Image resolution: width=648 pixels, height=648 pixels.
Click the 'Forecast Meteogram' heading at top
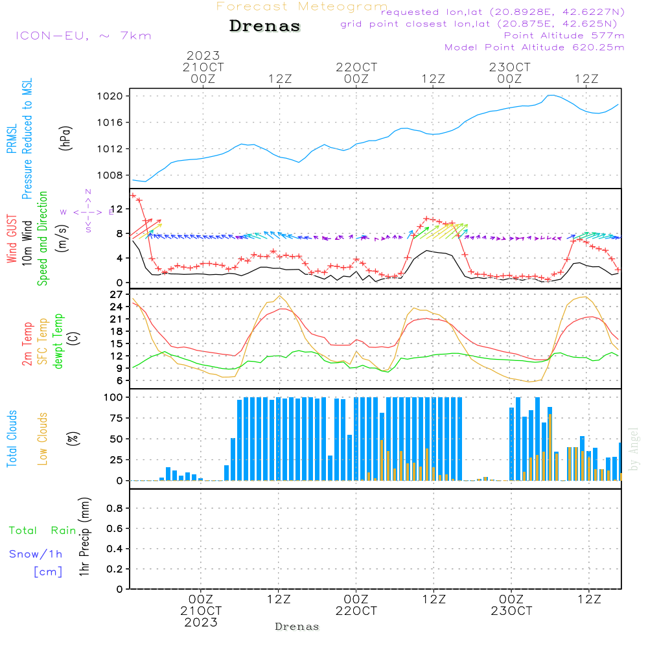pos(302,6)
